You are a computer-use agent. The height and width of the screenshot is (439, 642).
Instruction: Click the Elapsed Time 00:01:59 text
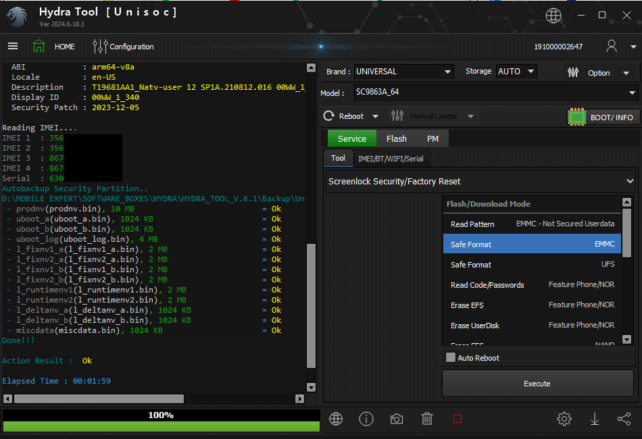click(57, 381)
